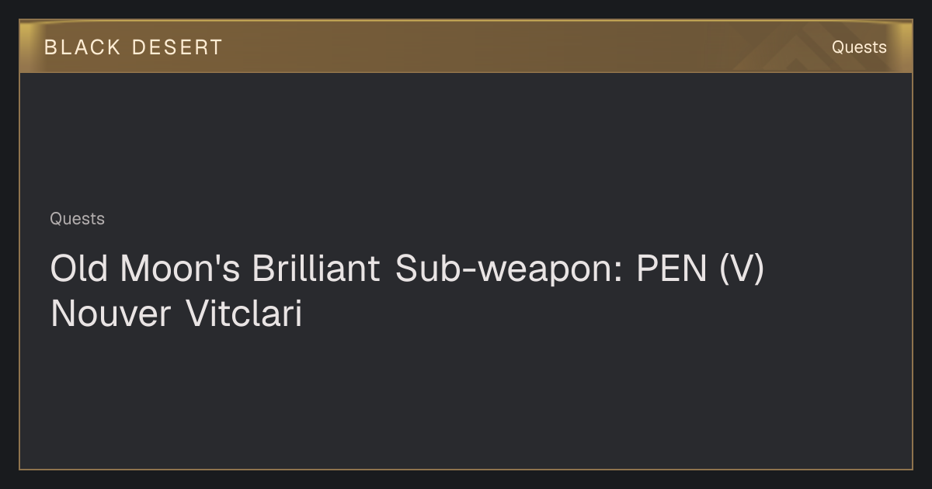Click the word "Brilliant" in the title
This screenshot has height=489, width=932.
tap(316, 269)
